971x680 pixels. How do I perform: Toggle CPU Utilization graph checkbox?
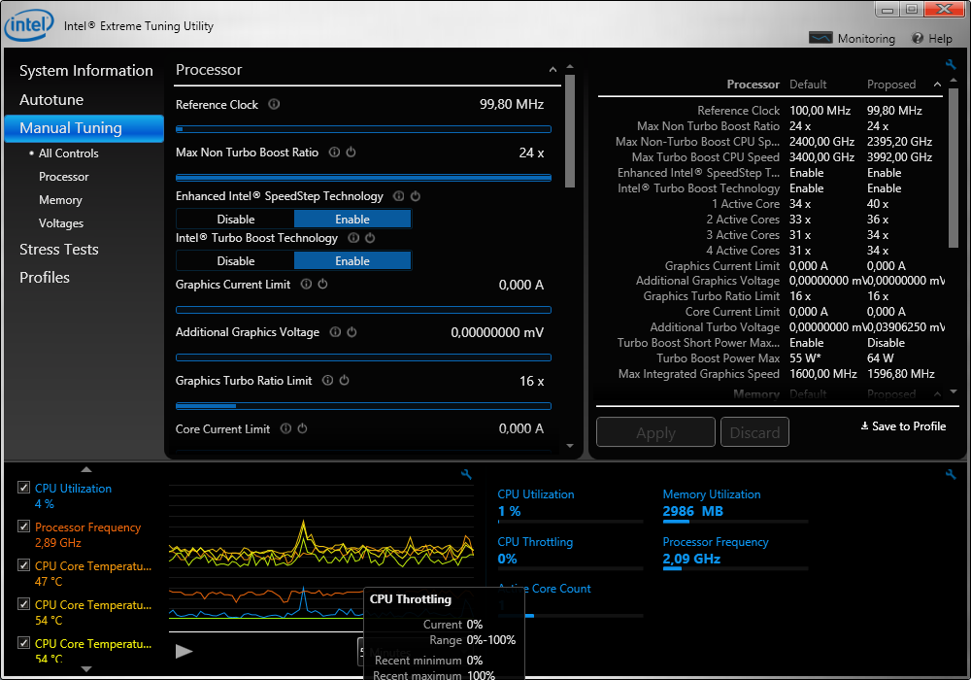(23, 488)
